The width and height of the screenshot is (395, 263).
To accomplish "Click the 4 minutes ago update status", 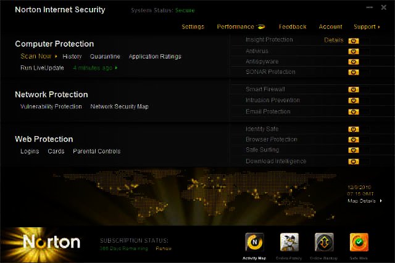I will [93, 68].
